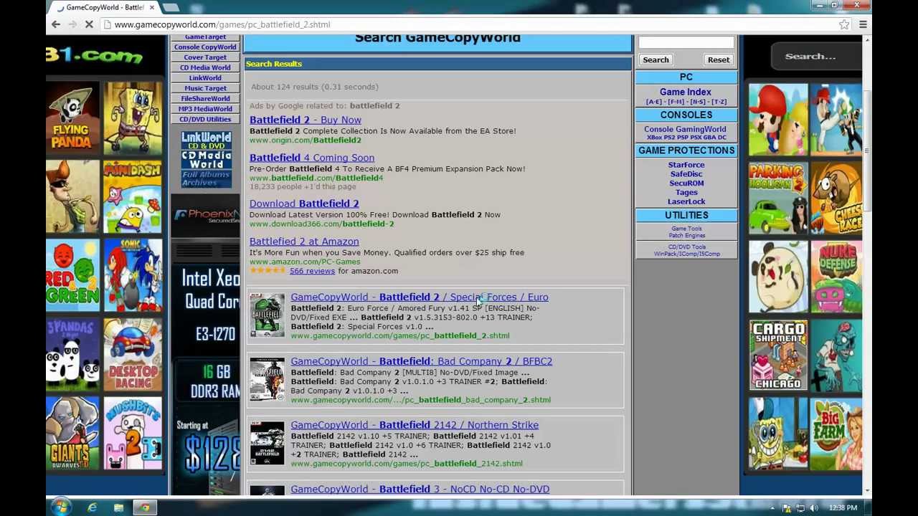Open the [T-Z] game index range

click(x=719, y=102)
